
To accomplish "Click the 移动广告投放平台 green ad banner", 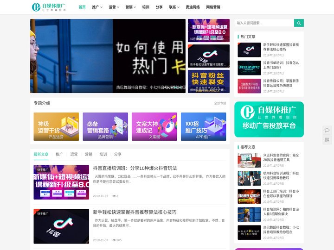I will [269, 119].
